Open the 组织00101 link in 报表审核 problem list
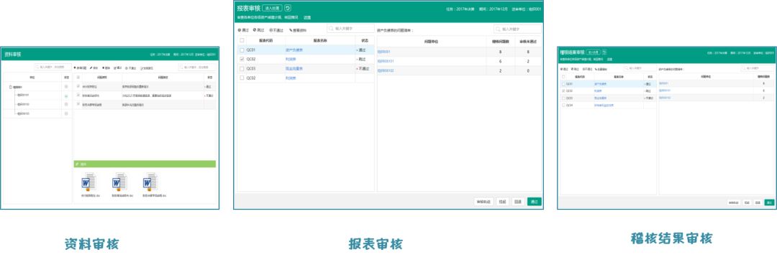 [386, 61]
